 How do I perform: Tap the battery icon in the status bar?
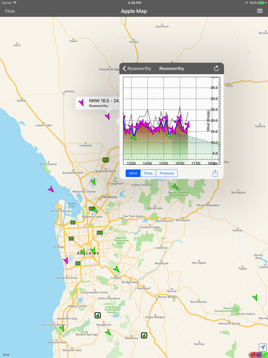[261, 3]
